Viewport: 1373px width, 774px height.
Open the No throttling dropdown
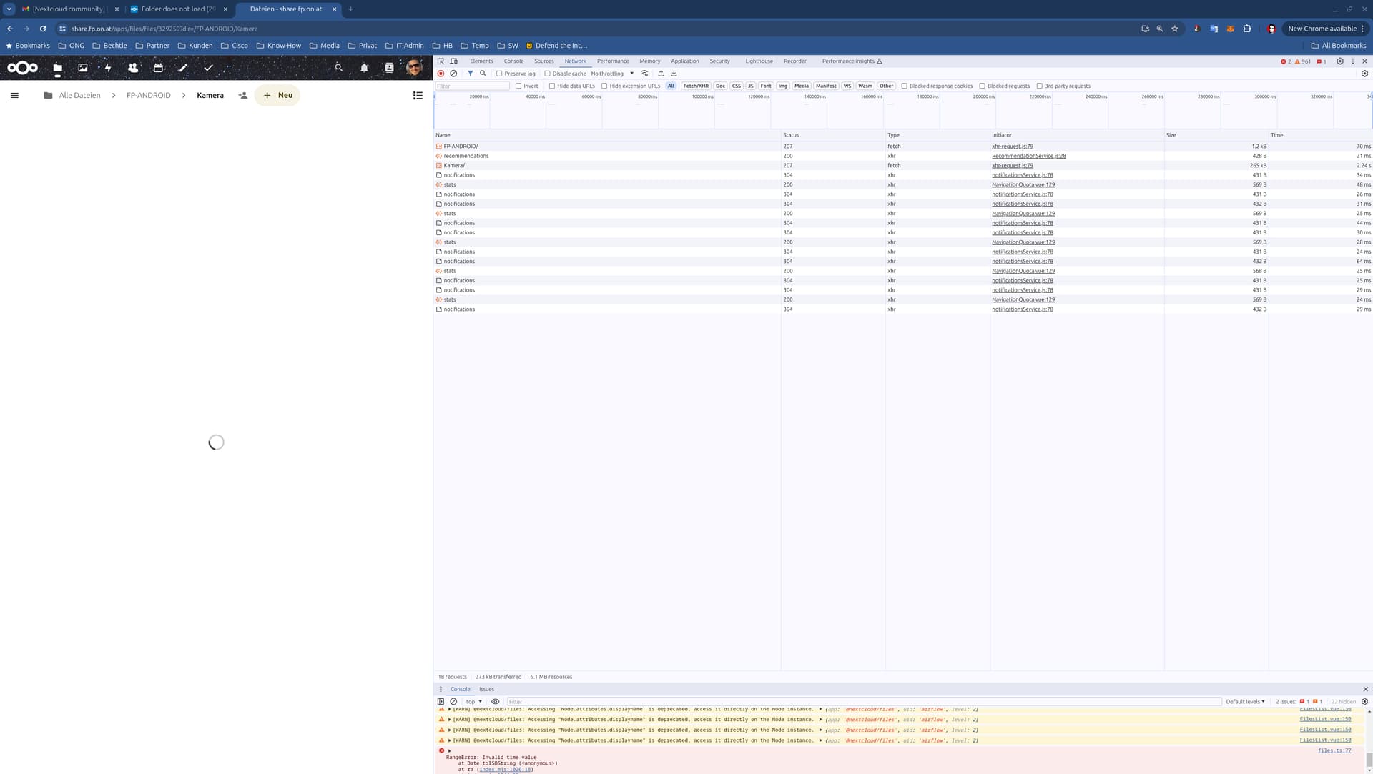(x=612, y=74)
